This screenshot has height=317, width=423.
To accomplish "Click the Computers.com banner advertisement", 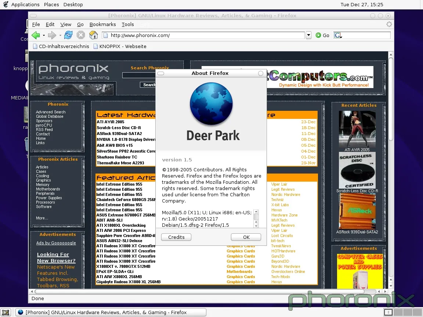I will 320,77.
